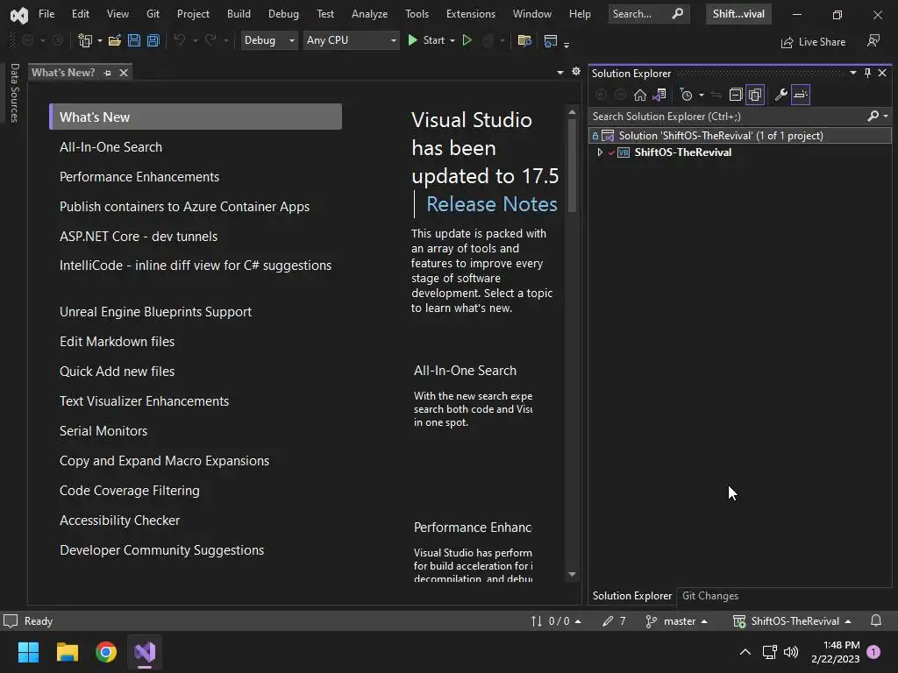Image resolution: width=898 pixels, height=673 pixels.
Task: Click the ShiftOS-TheRevival repository status item
Action: point(792,621)
